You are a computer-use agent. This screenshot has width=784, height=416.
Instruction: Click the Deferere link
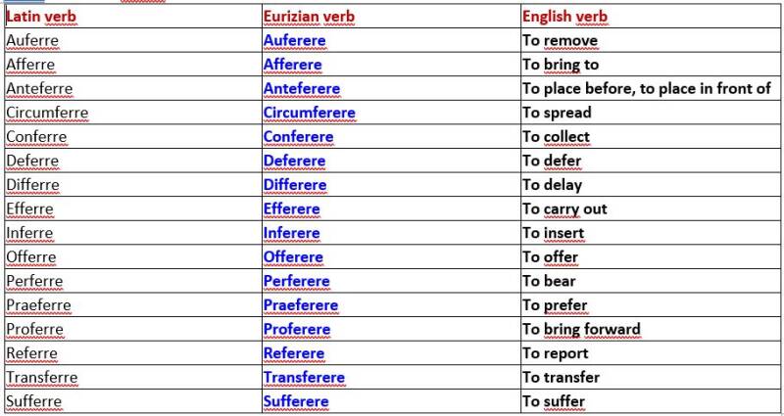(x=294, y=161)
